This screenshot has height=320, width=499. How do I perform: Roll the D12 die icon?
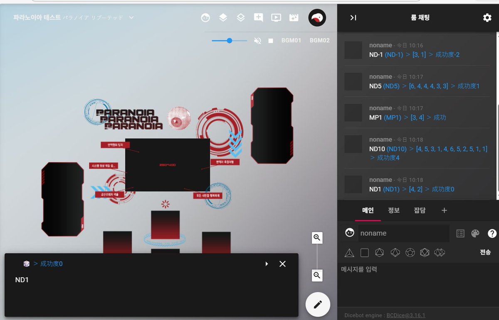410,252
